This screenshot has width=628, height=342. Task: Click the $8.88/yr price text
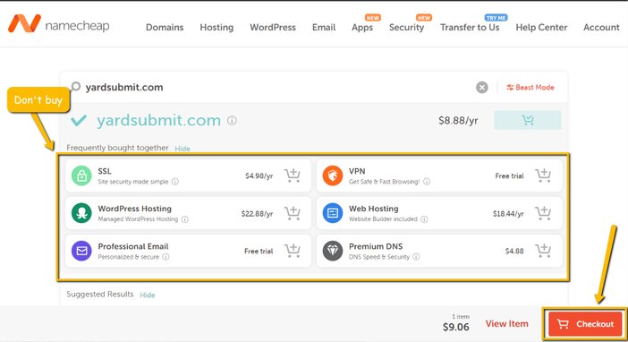pyautogui.click(x=458, y=120)
